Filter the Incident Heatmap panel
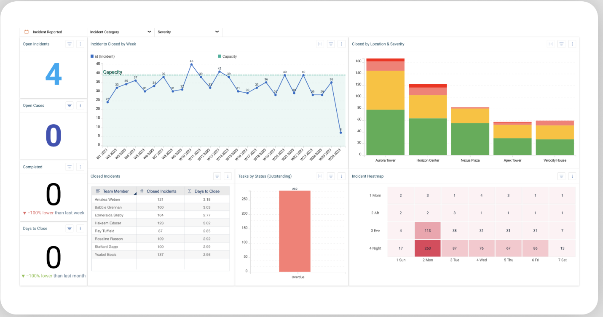603x317 pixels. tap(561, 176)
